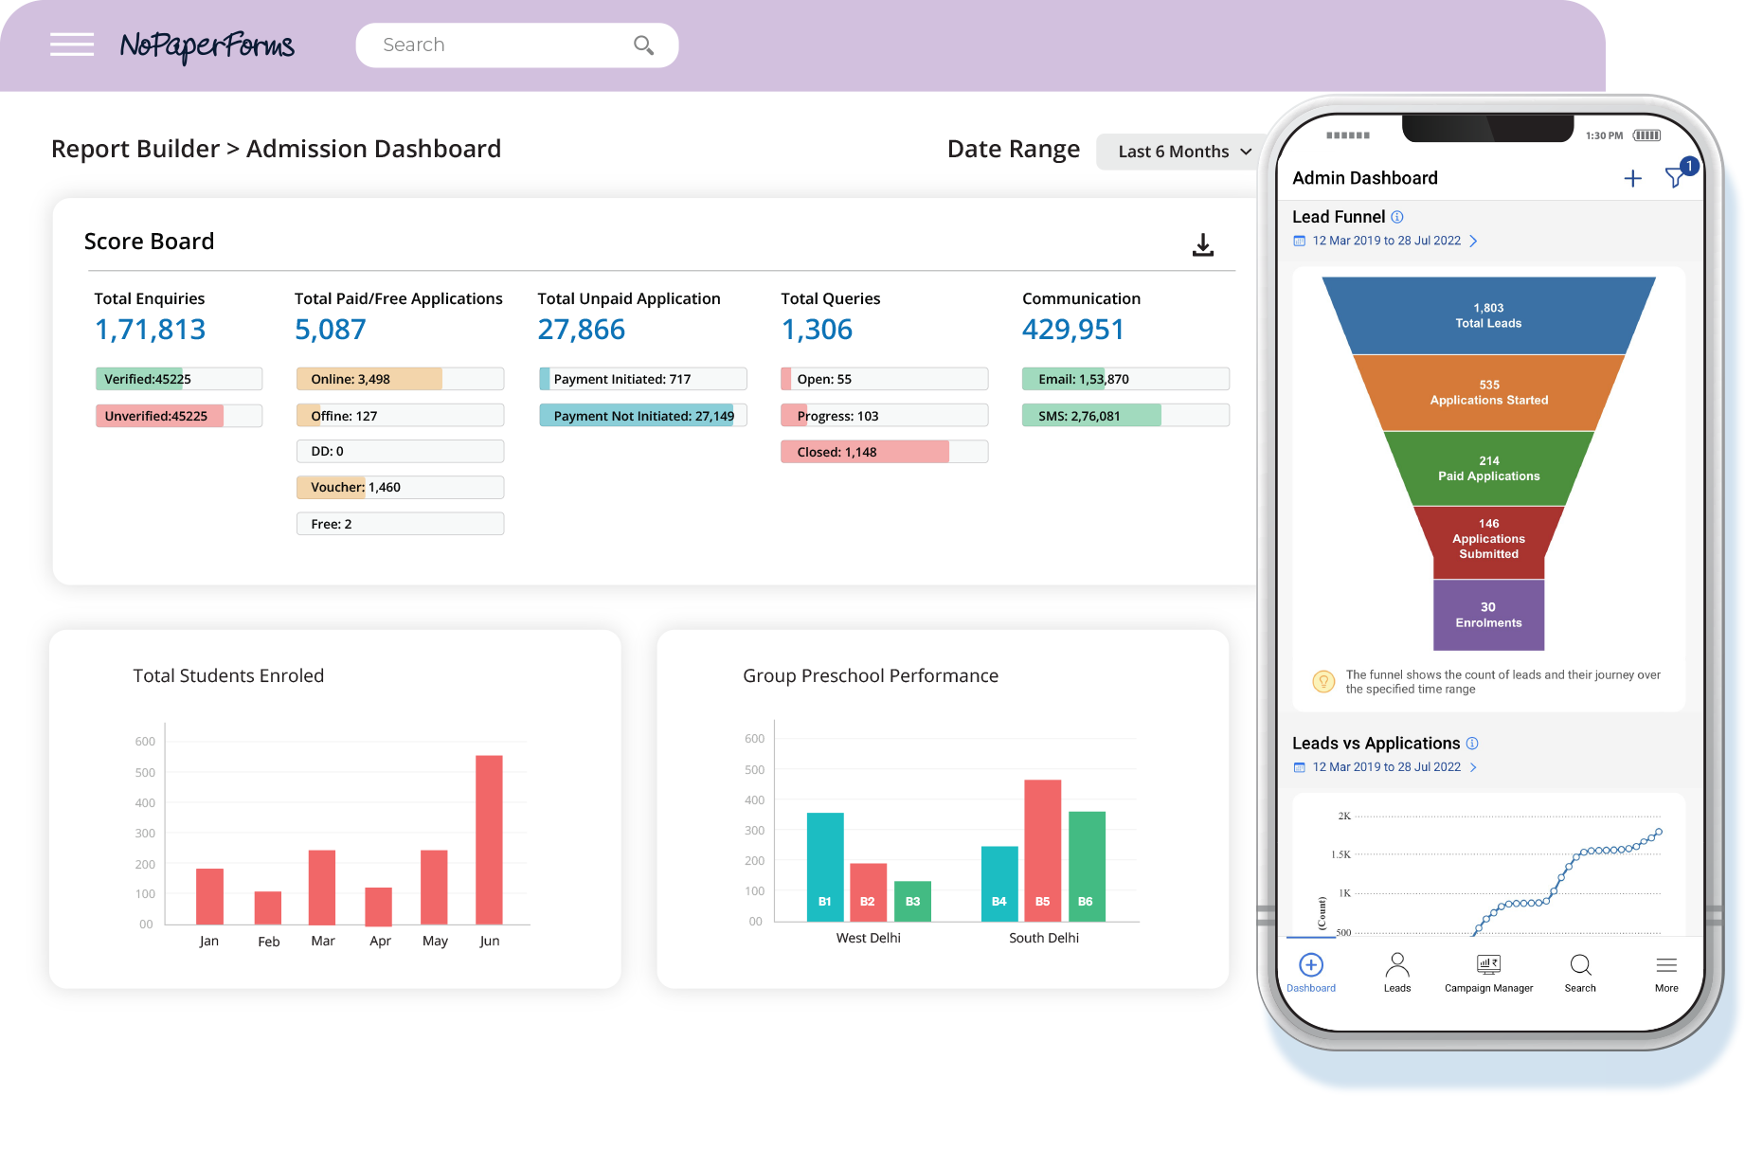This screenshot has width=1745, height=1149.
Task: Open the filter icon with badge
Action: click(x=1676, y=176)
